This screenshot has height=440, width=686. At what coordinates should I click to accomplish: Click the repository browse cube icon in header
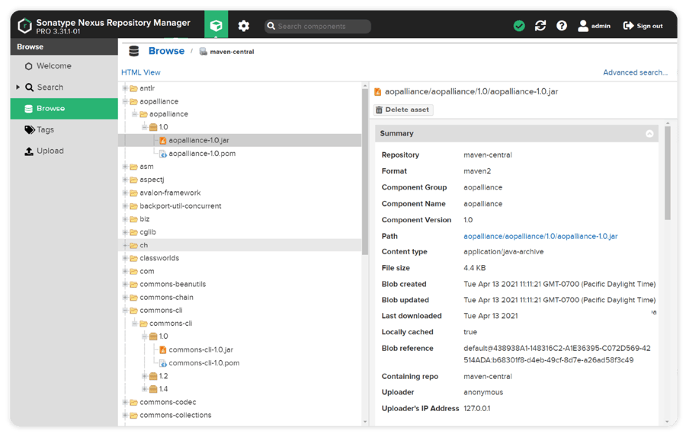[x=216, y=24]
